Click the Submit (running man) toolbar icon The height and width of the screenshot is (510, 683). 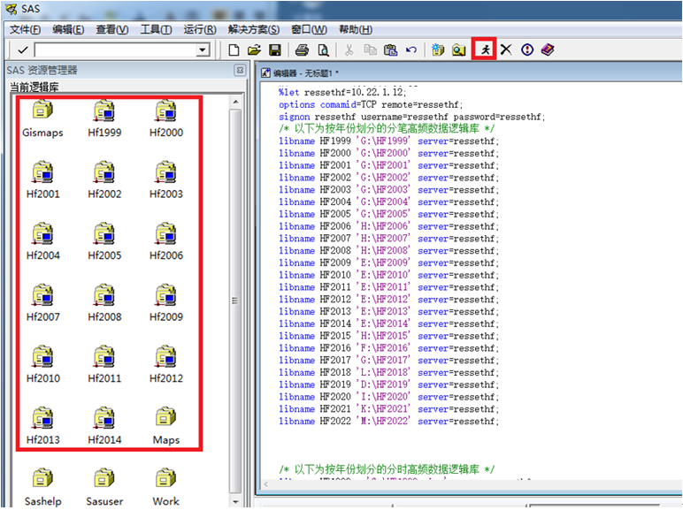(x=485, y=49)
